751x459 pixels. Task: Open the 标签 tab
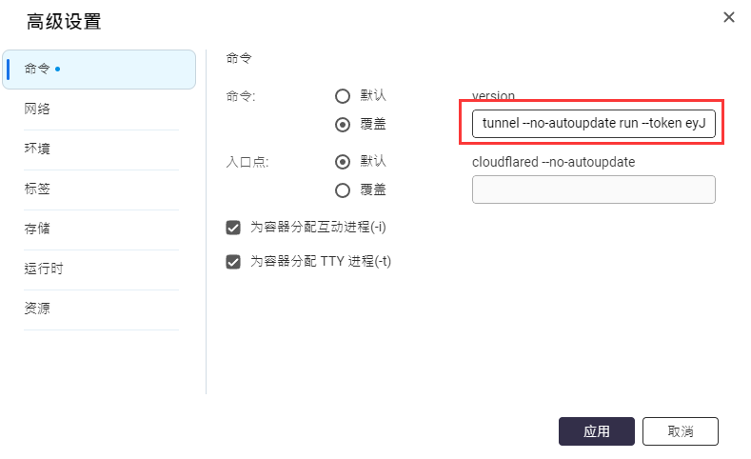[x=101, y=190]
